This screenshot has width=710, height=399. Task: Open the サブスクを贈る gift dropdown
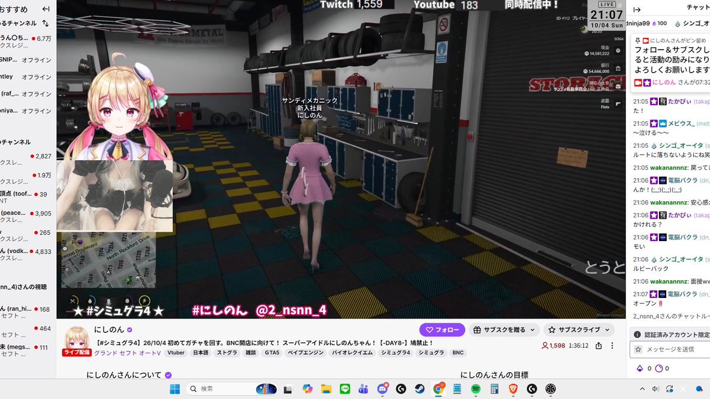(x=504, y=330)
